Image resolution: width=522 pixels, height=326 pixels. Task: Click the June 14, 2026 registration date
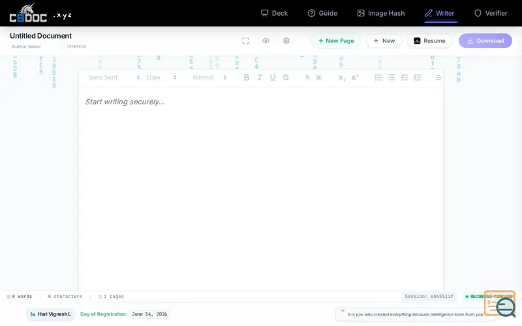[149, 314]
